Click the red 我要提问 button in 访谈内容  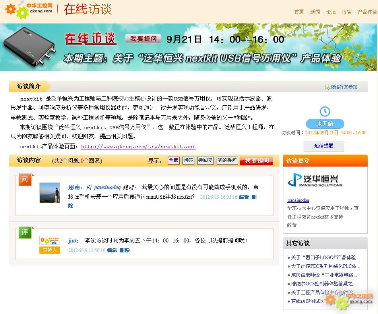click(256, 161)
